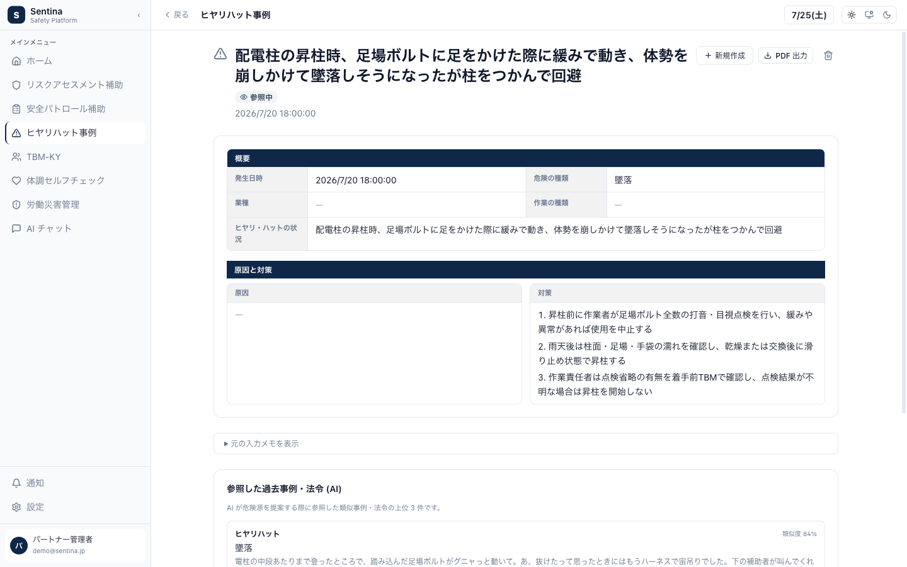This screenshot has width=907, height=567.
Task: Click the people icon beside TBM-KY
Action: click(x=16, y=157)
